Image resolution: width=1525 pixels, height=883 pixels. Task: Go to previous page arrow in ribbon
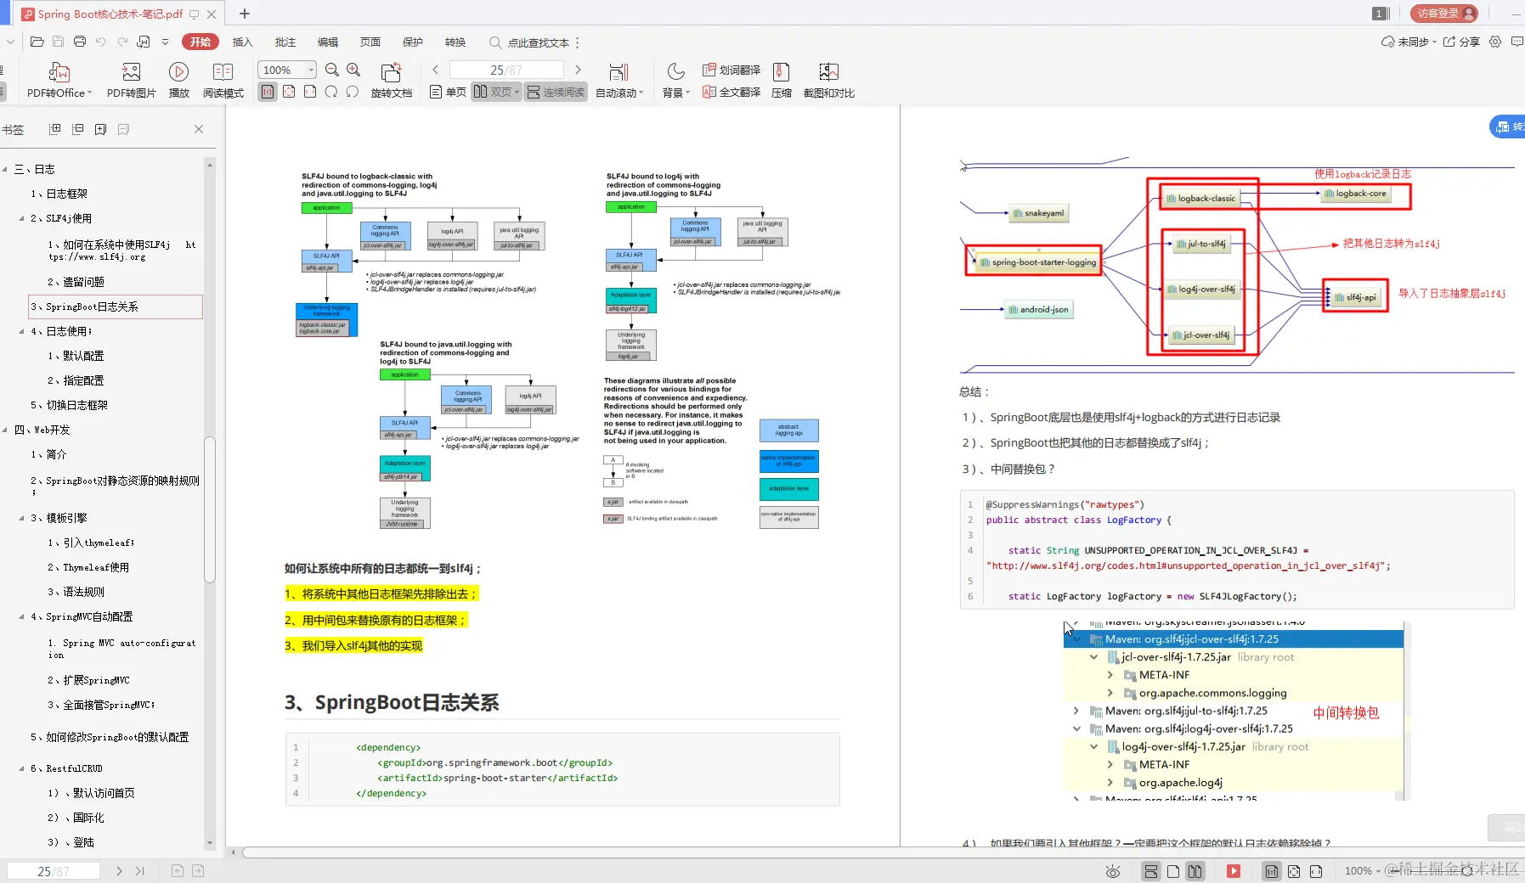pos(436,70)
